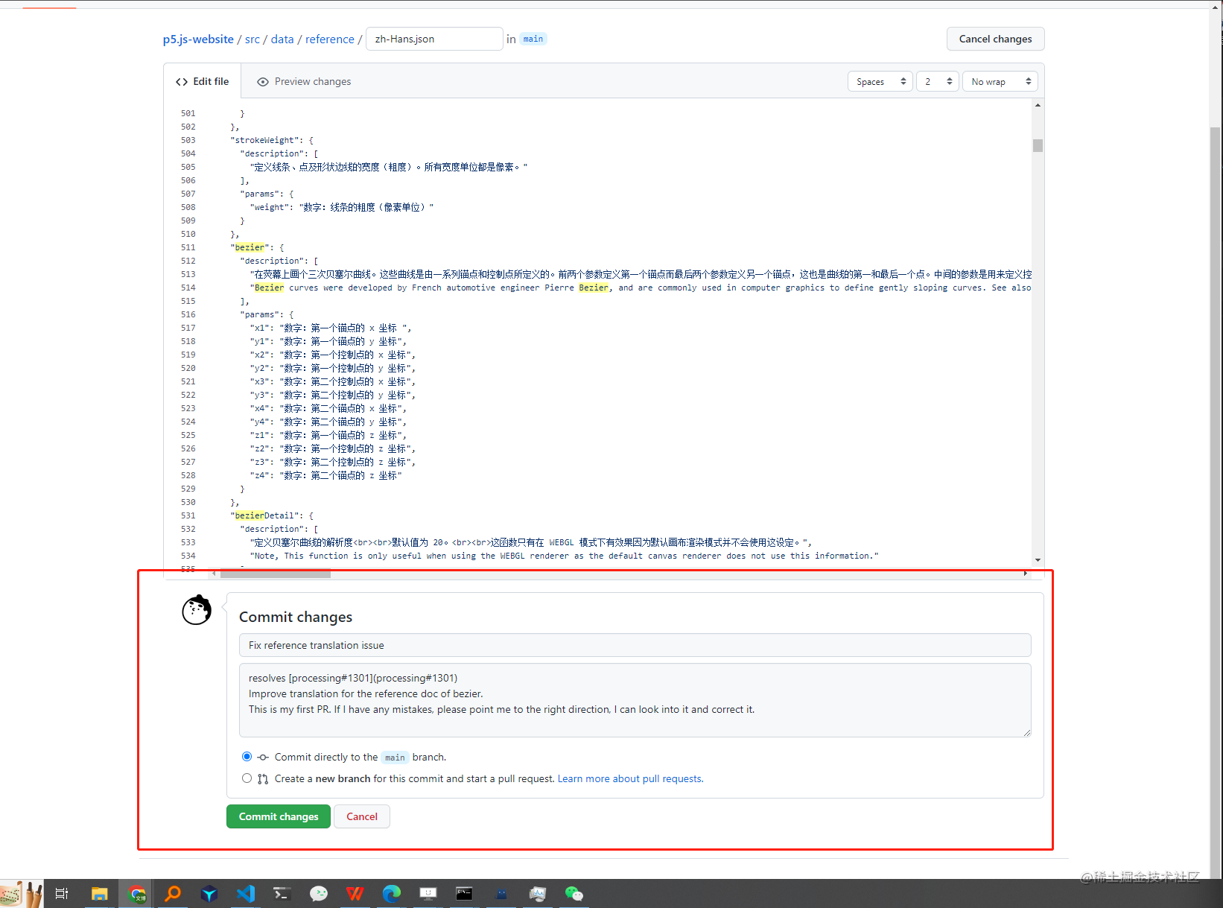Open the orange magnifier search app
Image resolution: width=1223 pixels, height=908 pixels.
click(173, 893)
